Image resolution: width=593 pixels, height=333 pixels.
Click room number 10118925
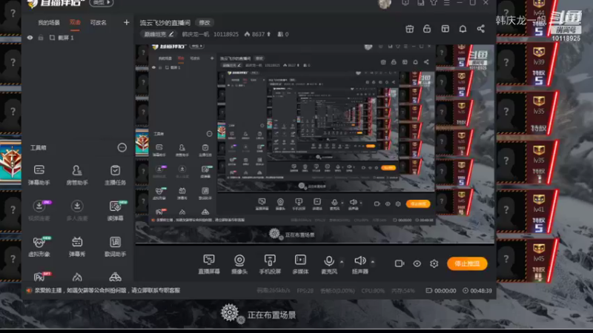pyautogui.click(x=226, y=34)
